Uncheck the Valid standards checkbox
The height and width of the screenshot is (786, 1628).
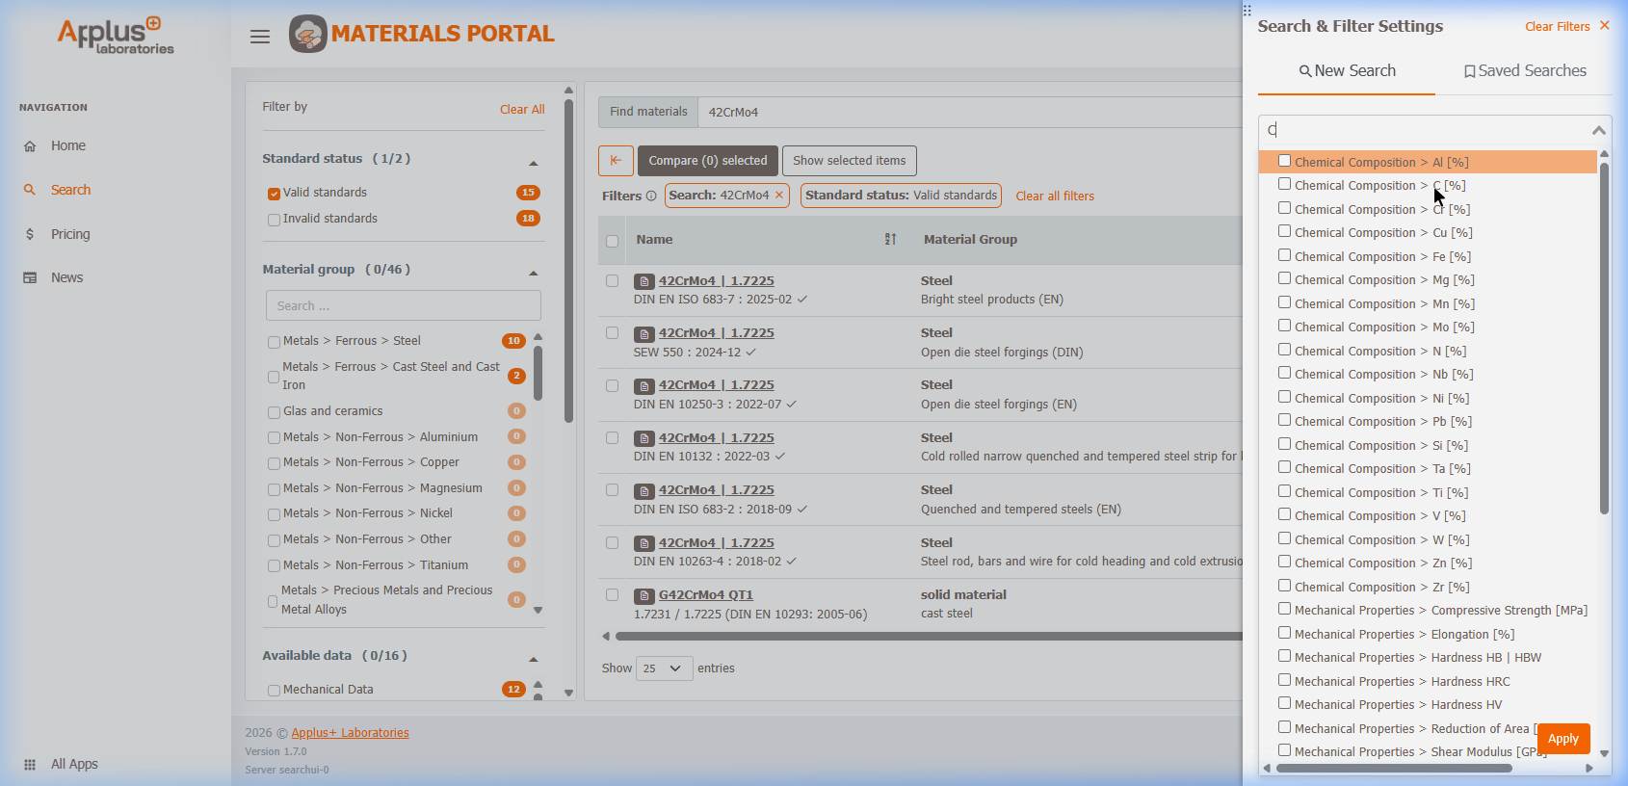tap(274, 194)
